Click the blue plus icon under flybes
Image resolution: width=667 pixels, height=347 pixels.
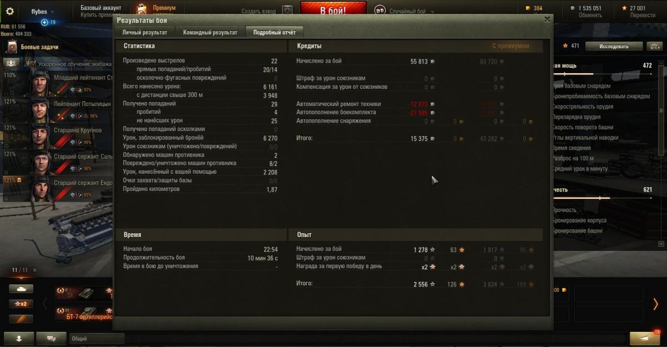pos(44,22)
